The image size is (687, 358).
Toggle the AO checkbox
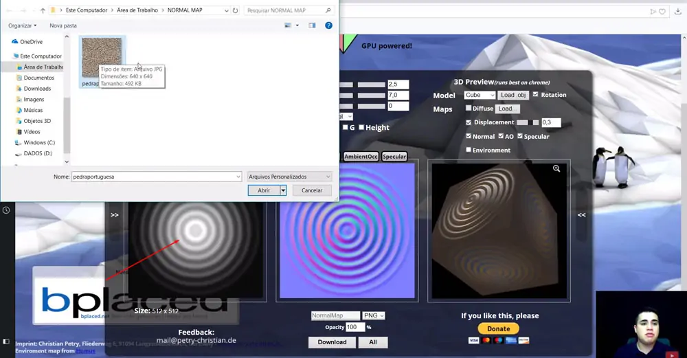point(501,136)
